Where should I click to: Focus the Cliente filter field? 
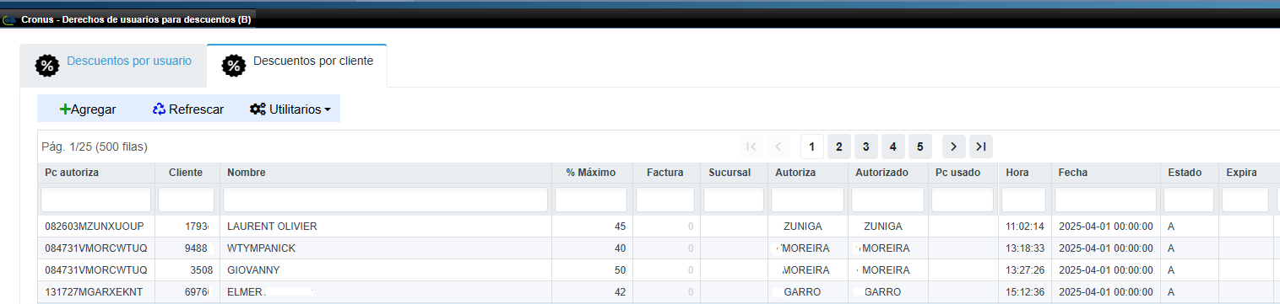(x=187, y=200)
